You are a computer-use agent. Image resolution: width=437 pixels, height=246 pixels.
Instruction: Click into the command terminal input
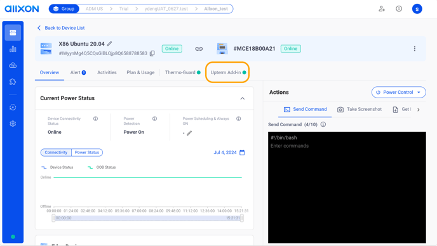[x=347, y=187]
